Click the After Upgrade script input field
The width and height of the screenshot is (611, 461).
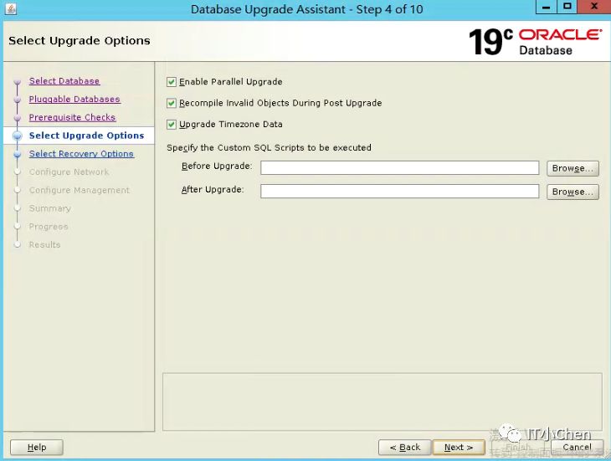[400, 191]
